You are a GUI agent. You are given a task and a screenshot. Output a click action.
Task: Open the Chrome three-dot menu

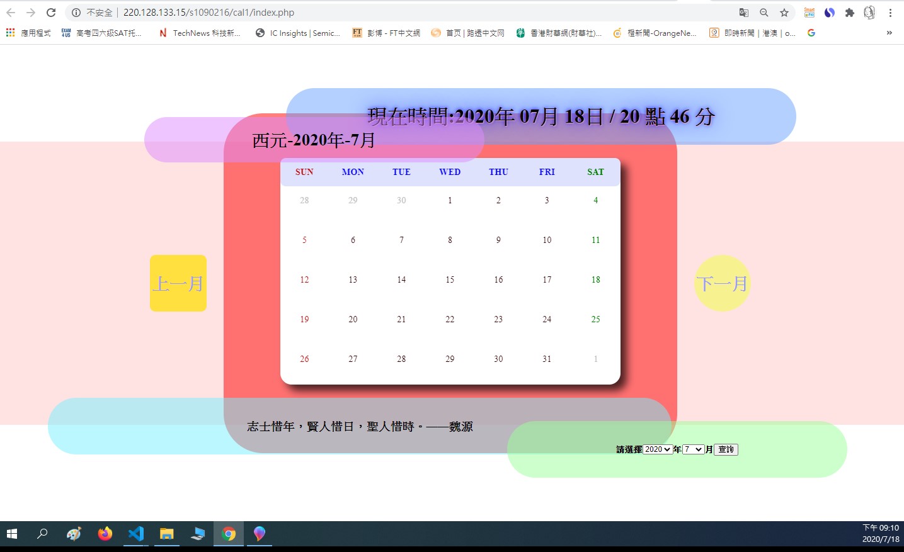coord(890,13)
